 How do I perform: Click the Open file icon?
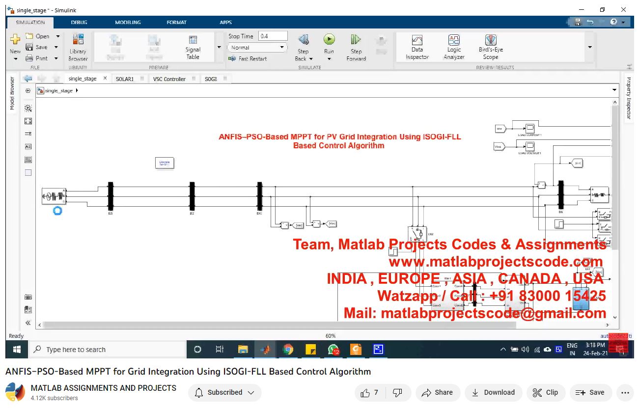click(x=29, y=36)
